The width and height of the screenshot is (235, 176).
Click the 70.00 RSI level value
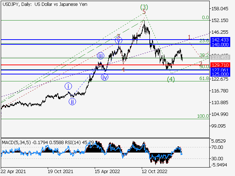point(217,147)
